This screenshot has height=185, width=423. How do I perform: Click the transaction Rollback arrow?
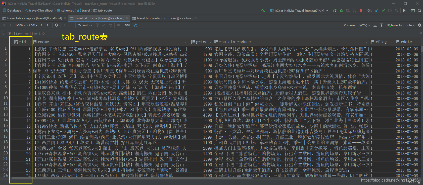pos(111,25)
